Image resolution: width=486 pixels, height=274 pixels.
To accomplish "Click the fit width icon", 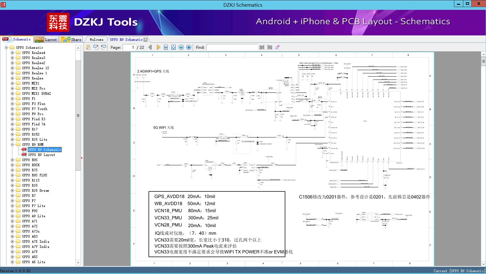I will coord(166,47).
